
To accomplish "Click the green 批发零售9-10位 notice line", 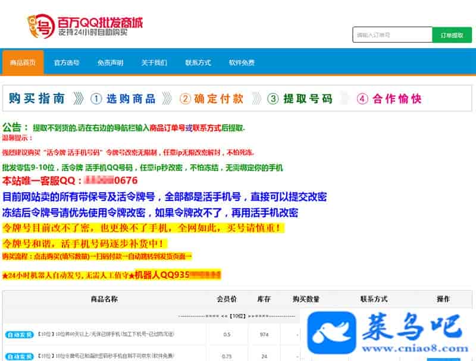I will (x=142, y=168).
